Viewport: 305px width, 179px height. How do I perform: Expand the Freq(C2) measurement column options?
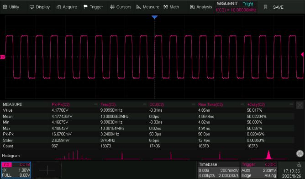144,104
